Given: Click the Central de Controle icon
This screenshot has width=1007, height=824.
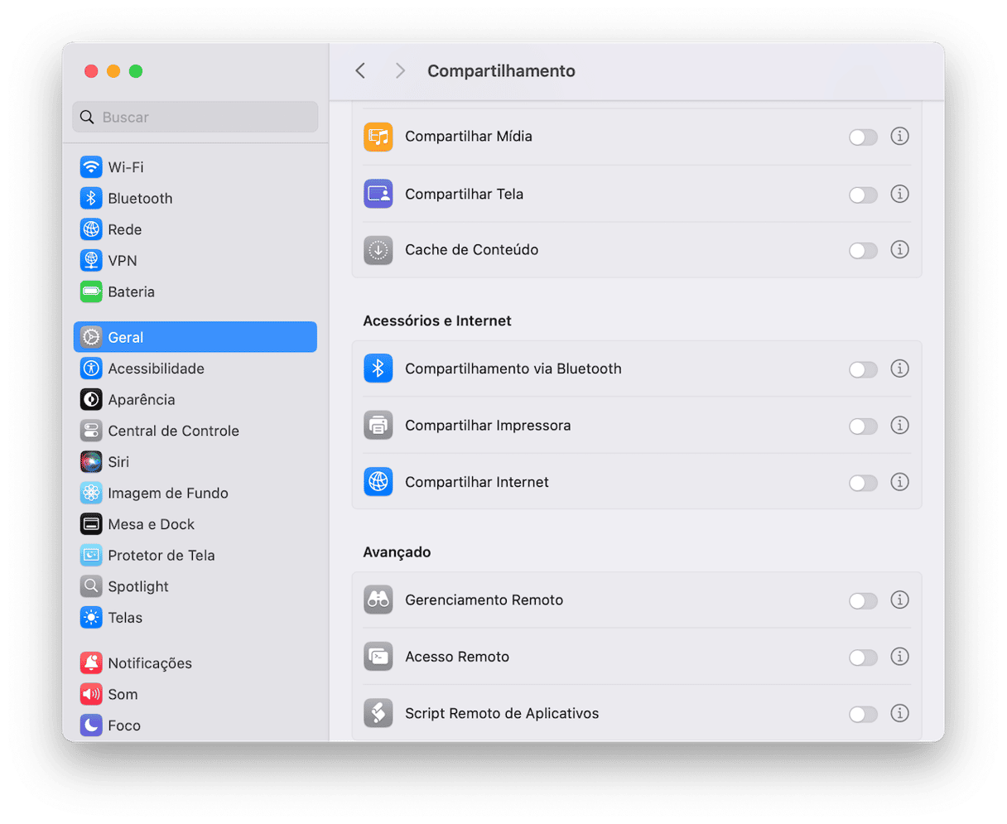Looking at the screenshot, I should [91, 431].
